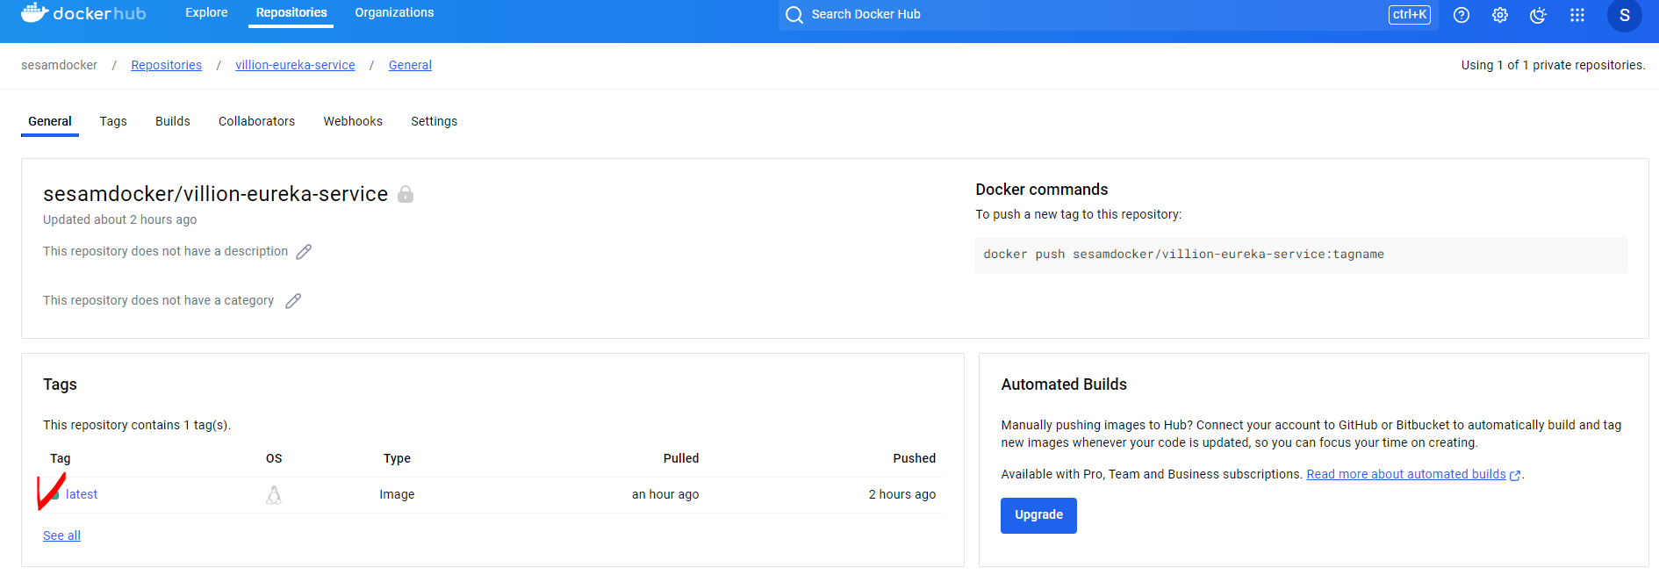Click the 'Pushed' column header
Screen dimensions: 1659x575
tap(915, 458)
